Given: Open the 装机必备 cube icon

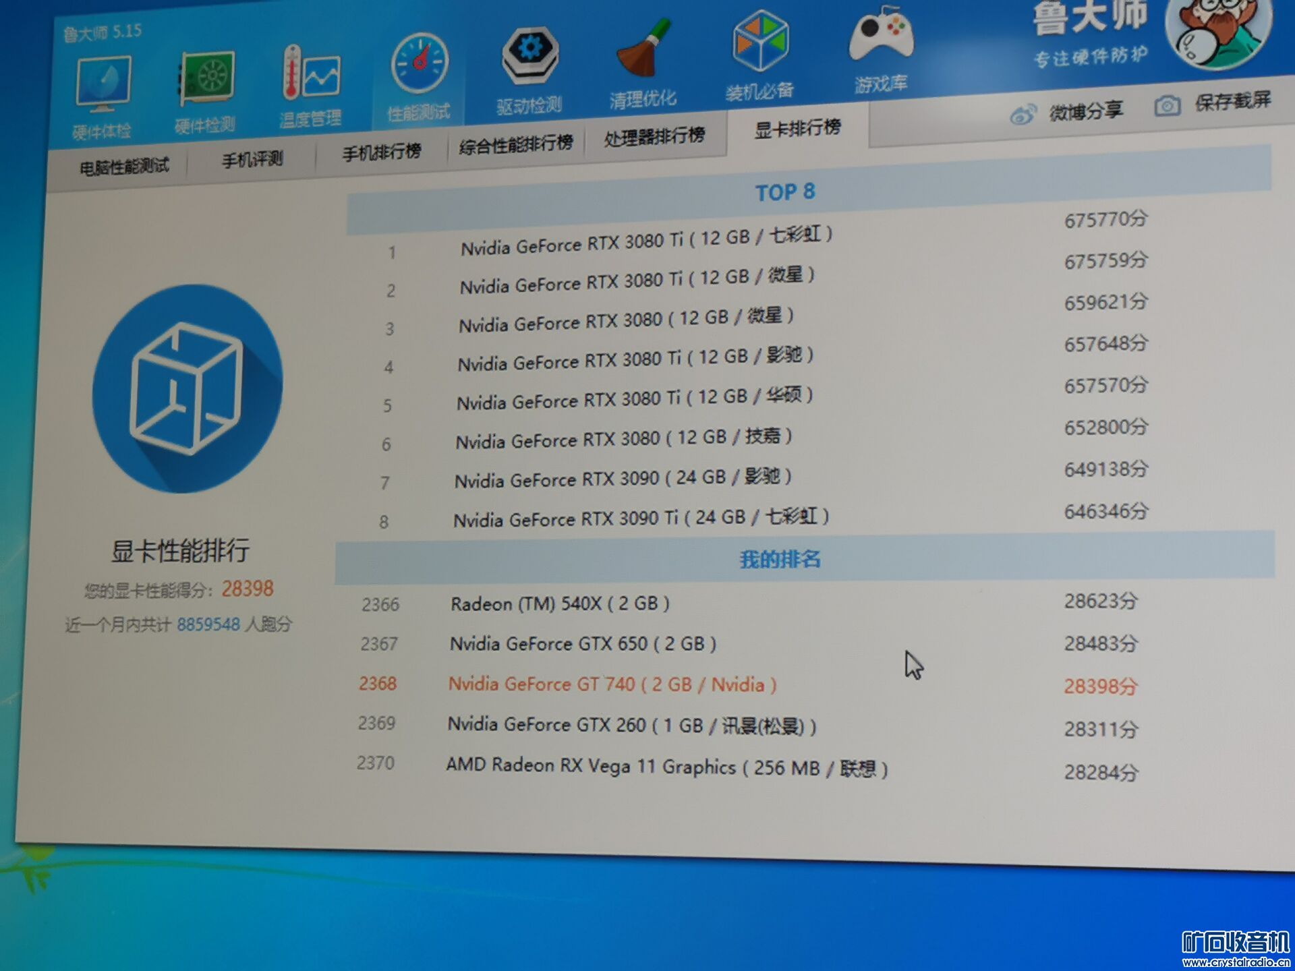Looking at the screenshot, I should pyautogui.click(x=760, y=42).
